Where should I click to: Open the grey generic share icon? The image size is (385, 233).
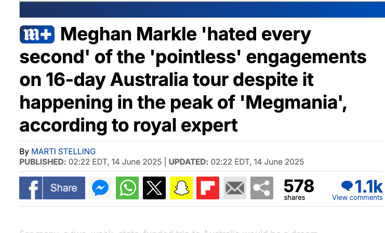(262, 188)
